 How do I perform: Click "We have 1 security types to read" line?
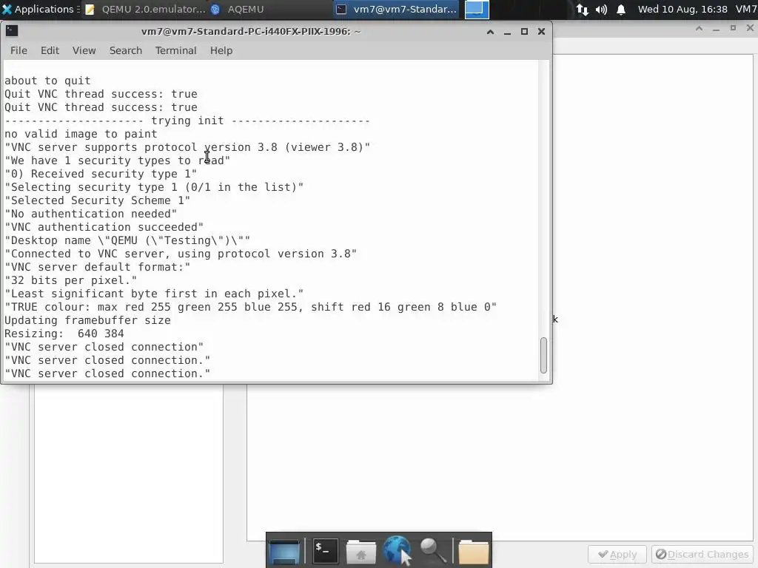click(x=118, y=160)
